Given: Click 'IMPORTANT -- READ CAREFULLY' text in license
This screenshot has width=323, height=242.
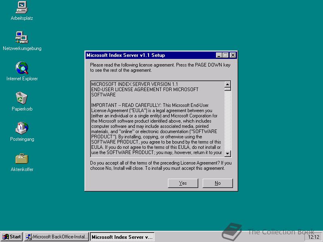Looking at the screenshot, I should tap(126, 105).
